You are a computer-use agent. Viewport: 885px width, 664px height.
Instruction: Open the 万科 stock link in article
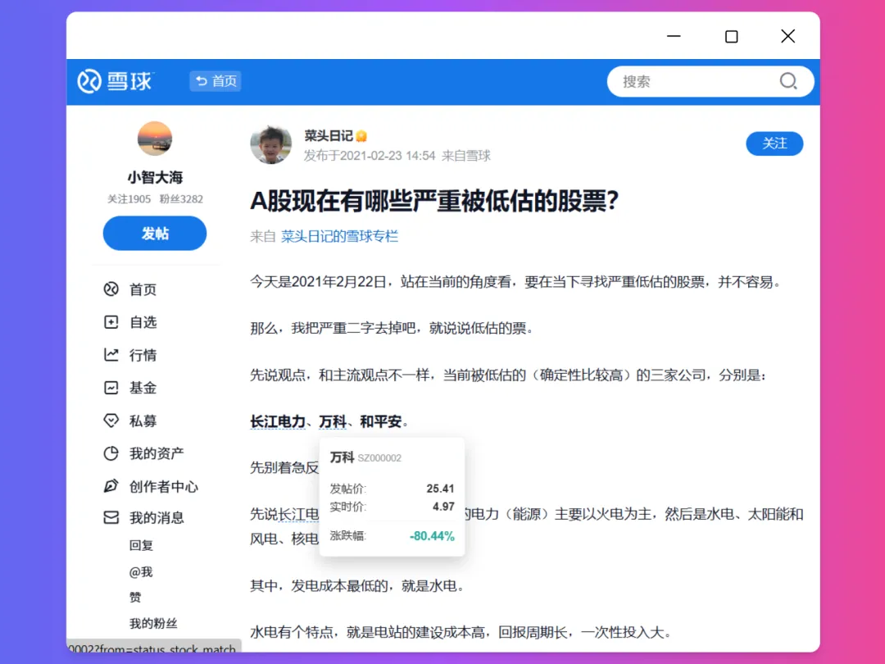coord(333,421)
